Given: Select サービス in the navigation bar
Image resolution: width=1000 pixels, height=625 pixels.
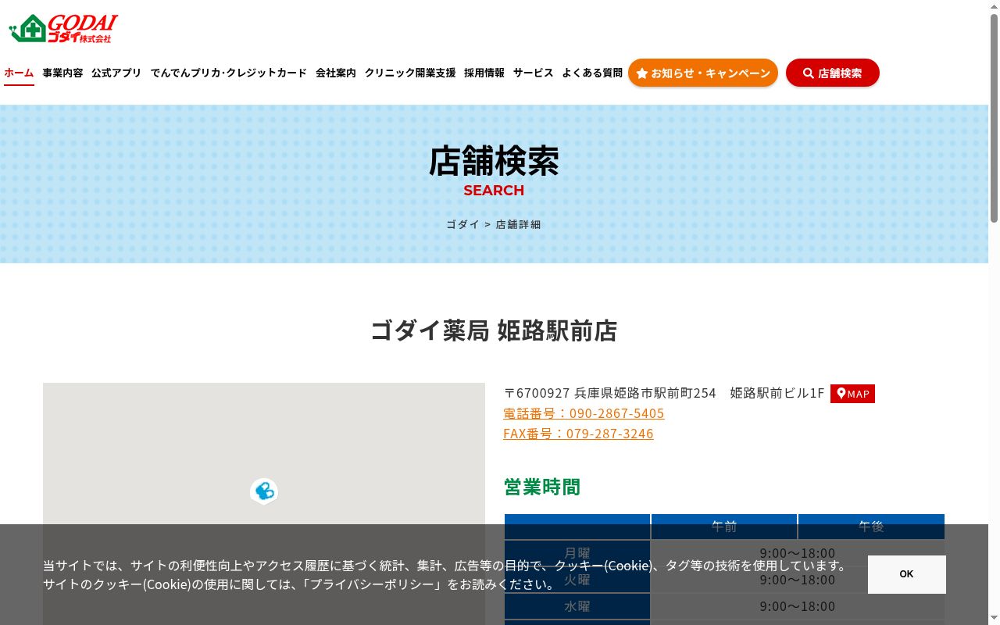Looking at the screenshot, I should (534, 73).
